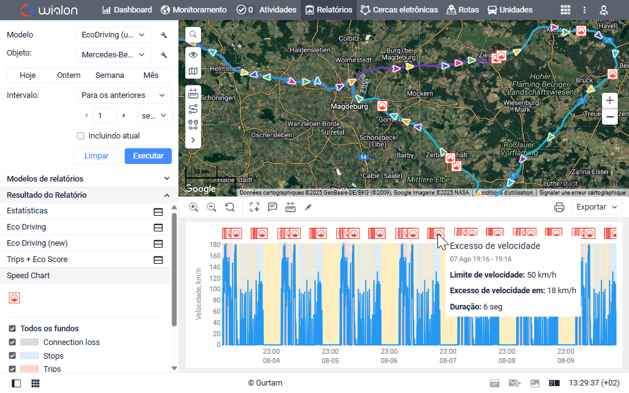Increase interval count with right arrow

click(124, 115)
